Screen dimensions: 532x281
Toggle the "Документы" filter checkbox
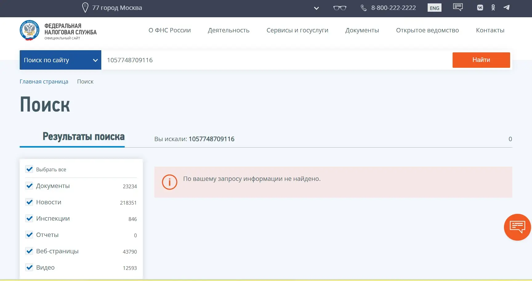[29, 186]
